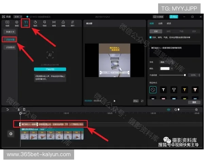Open the Stickers (贴纸) panel
204x163 pixels.
tap(35, 23)
